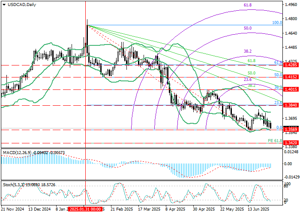
Task: Click the blue 100.0 Fibonacci retracement label
Action: pos(277,23)
